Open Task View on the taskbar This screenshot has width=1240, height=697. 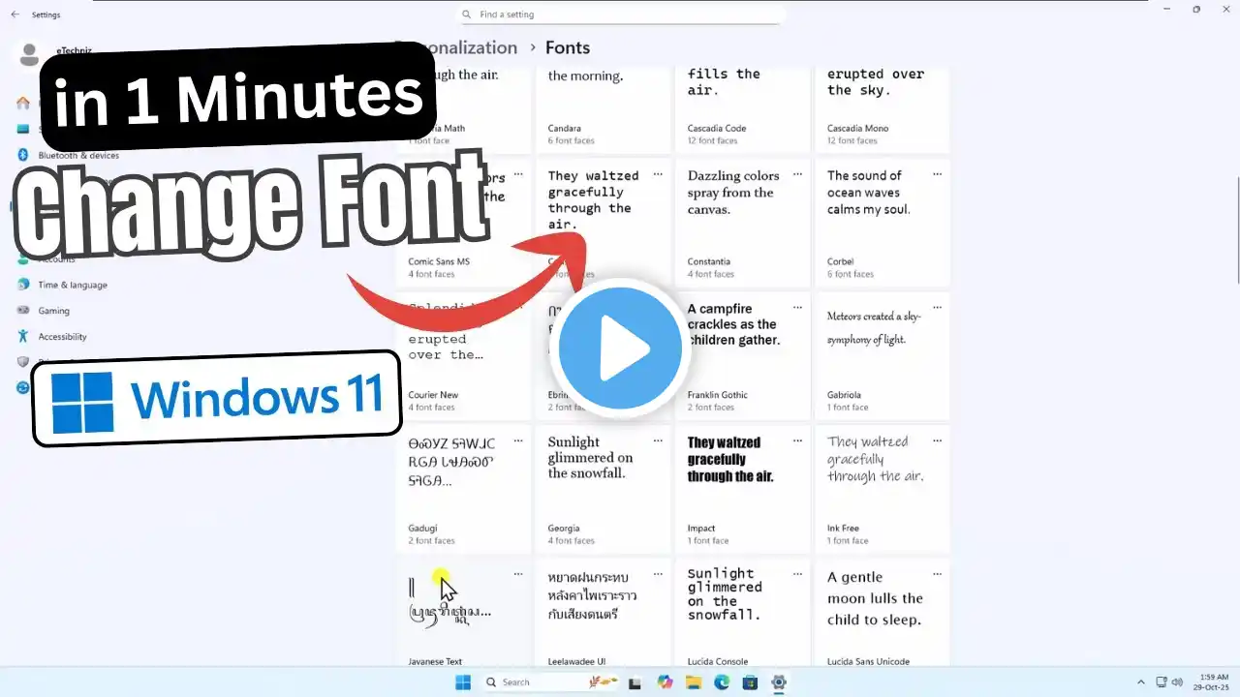click(x=636, y=682)
